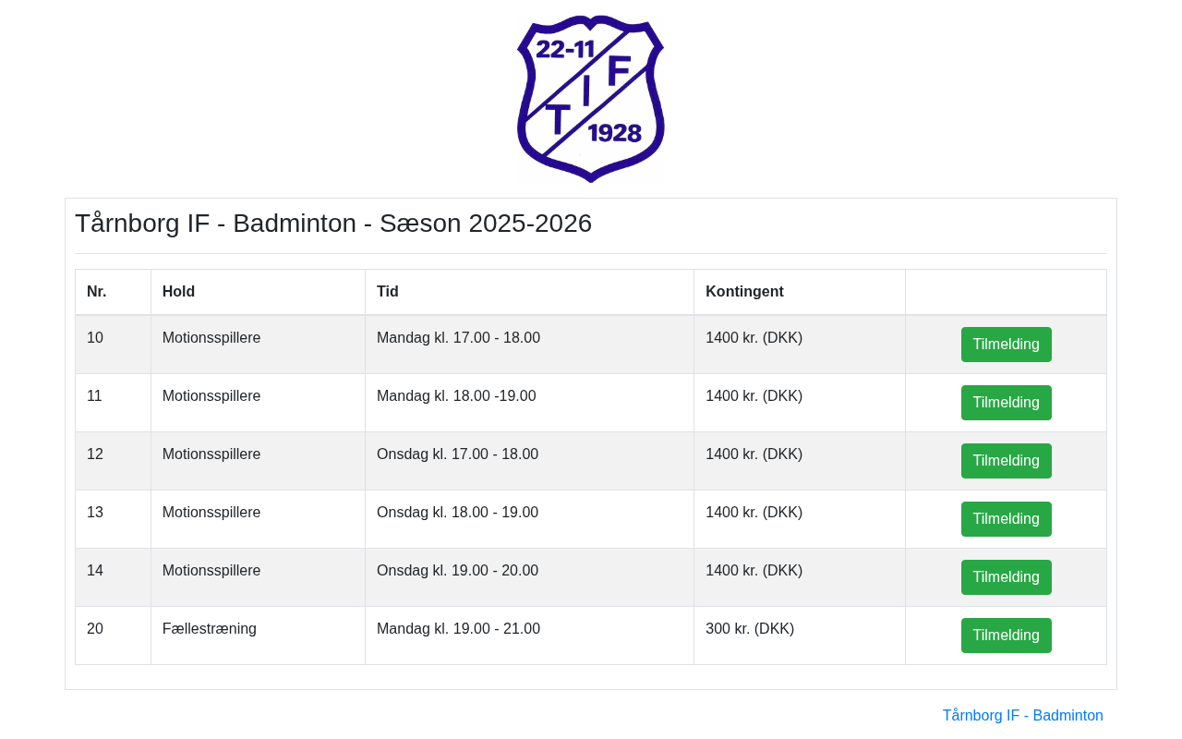Viewport: 1182px width, 739px height.
Task: Click the Mandag kl. 17.00 - 18.00 cell
Action: (458, 338)
